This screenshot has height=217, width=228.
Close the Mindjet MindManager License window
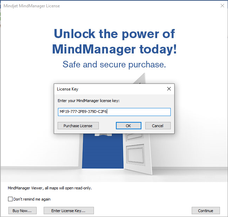222,6
